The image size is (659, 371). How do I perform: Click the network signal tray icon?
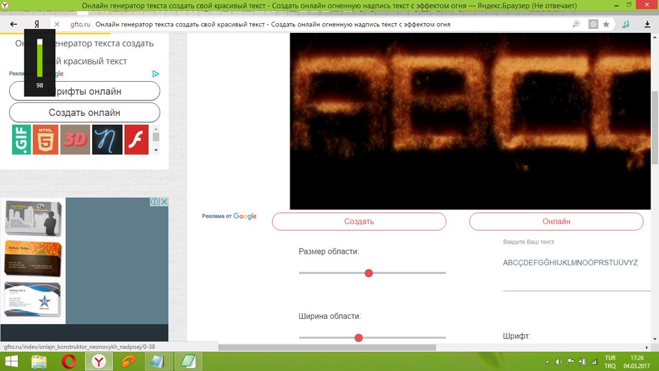tap(594, 362)
